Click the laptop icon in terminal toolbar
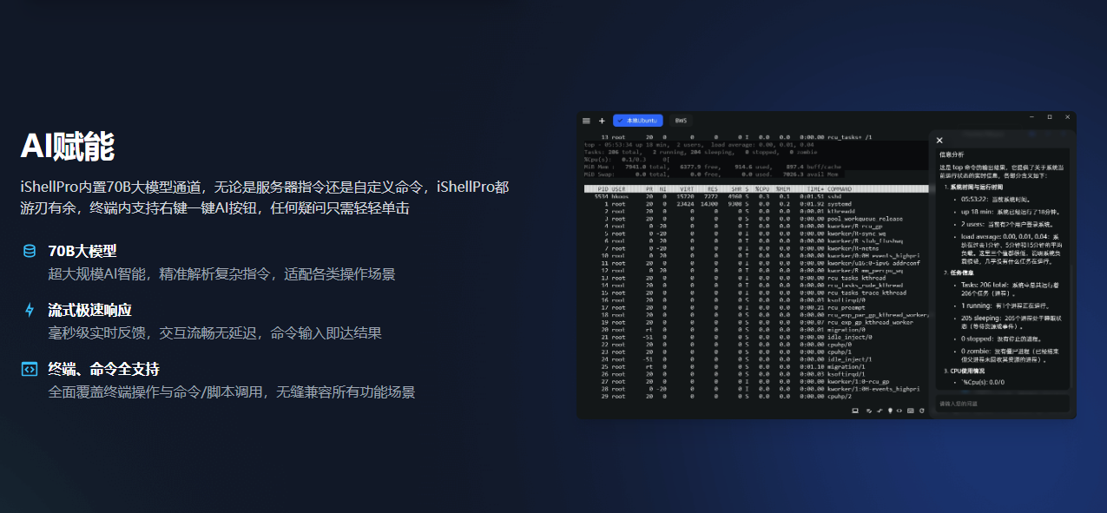1107x513 pixels. click(x=855, y=411)
